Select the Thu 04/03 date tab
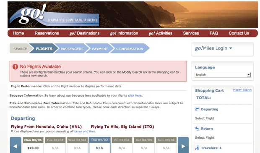Viewport: 260px width, 153px height. pyautogui.click(x=99, y=145)
